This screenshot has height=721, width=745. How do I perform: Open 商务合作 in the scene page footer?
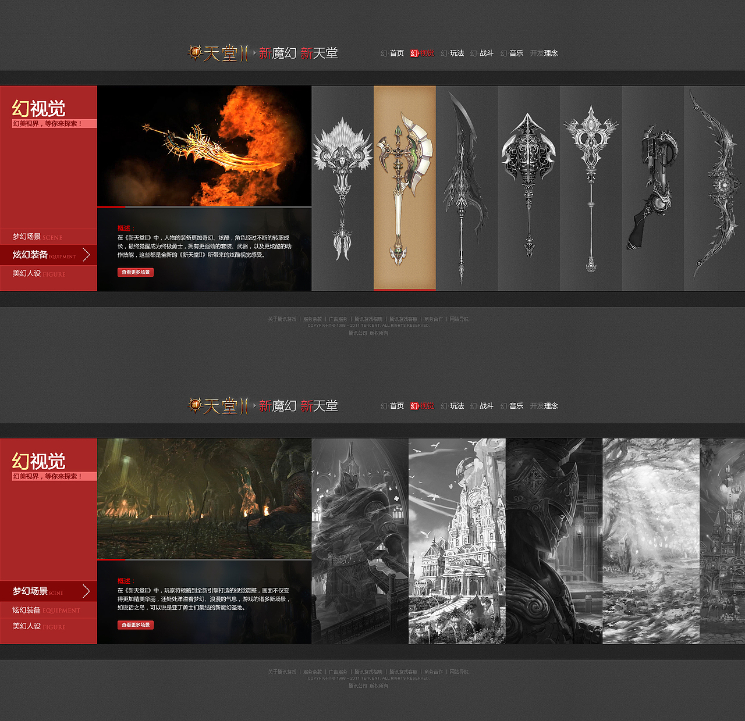coord(434,672)
